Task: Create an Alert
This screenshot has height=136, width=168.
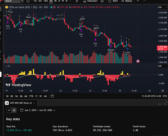Action: coord(113,1)
